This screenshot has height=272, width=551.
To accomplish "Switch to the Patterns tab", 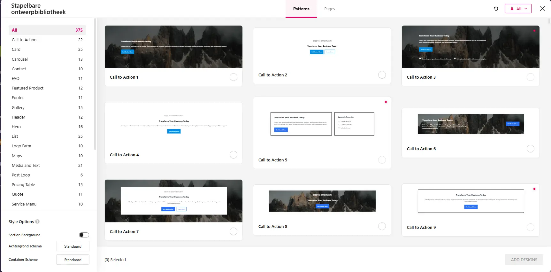I will click(301, 9).
